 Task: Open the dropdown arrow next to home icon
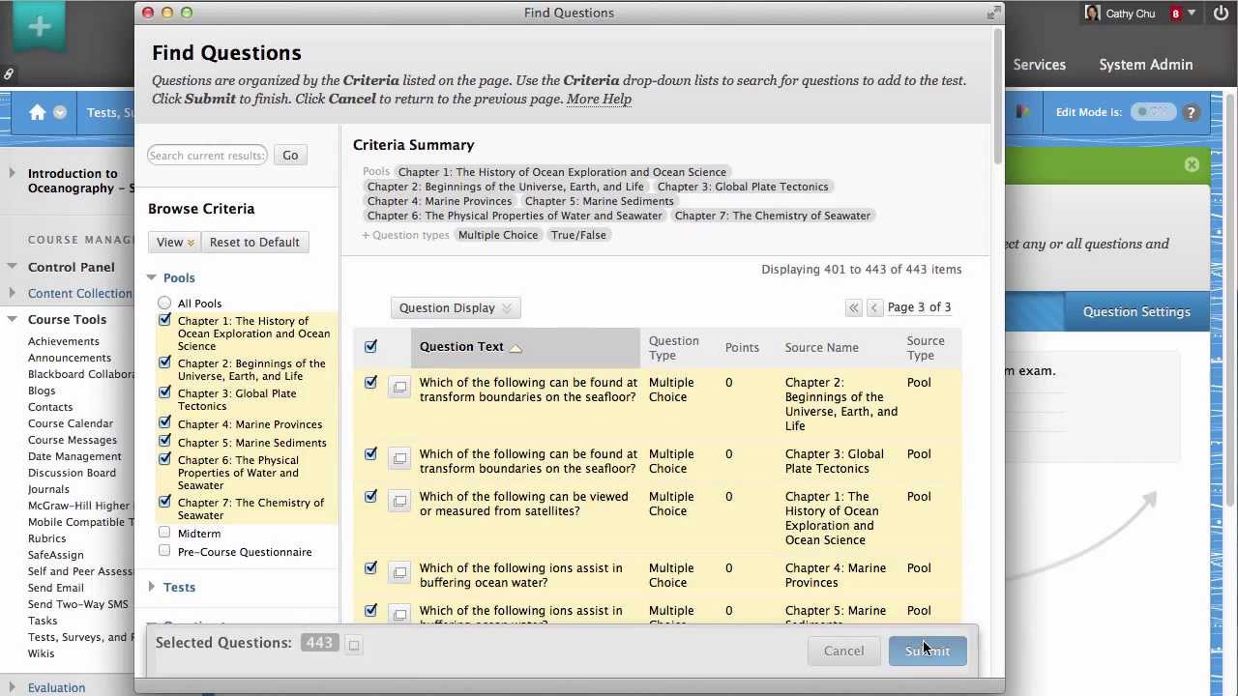60,112
